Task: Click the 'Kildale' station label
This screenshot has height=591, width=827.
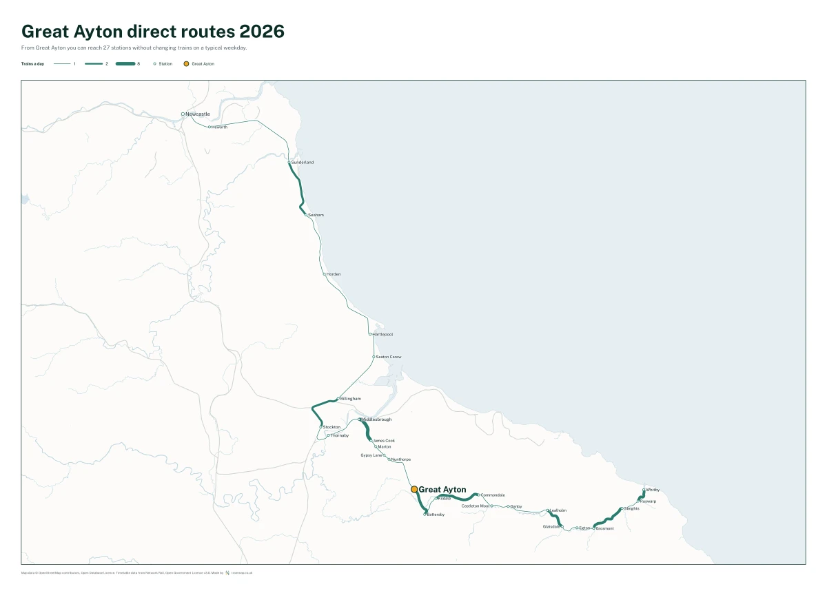Action: tap(444, 499)
